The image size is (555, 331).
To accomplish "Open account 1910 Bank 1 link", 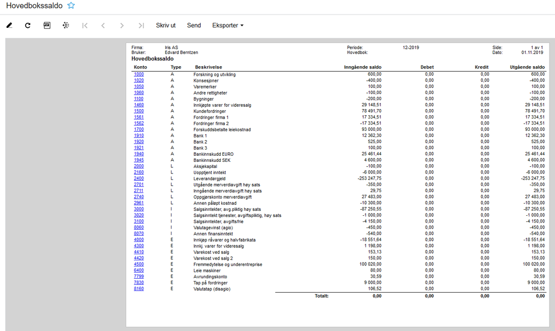I will click(139, 136).
